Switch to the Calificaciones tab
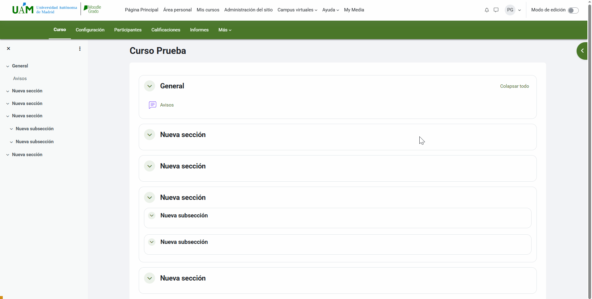The height and width of the screenshot is (299, 592). (166, 30)
